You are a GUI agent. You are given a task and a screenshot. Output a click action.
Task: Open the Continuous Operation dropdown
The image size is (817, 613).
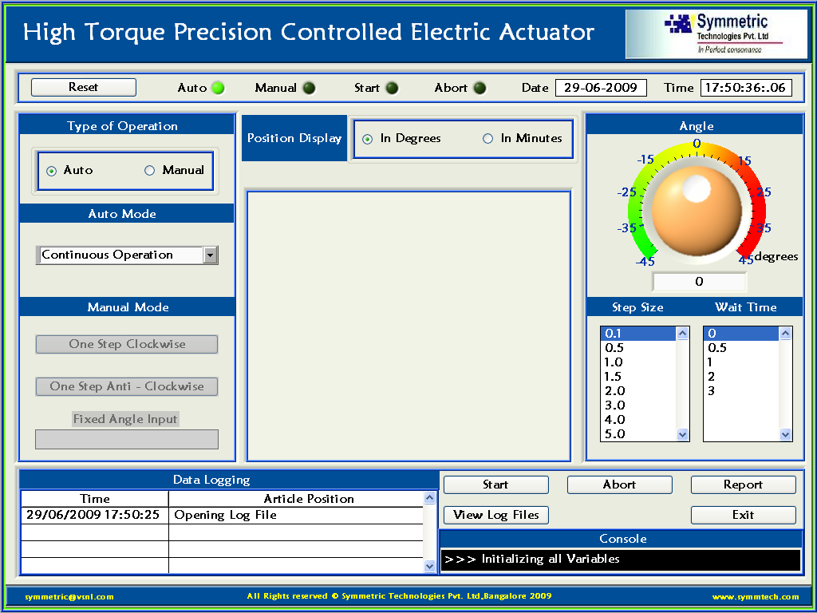(211, 255)
